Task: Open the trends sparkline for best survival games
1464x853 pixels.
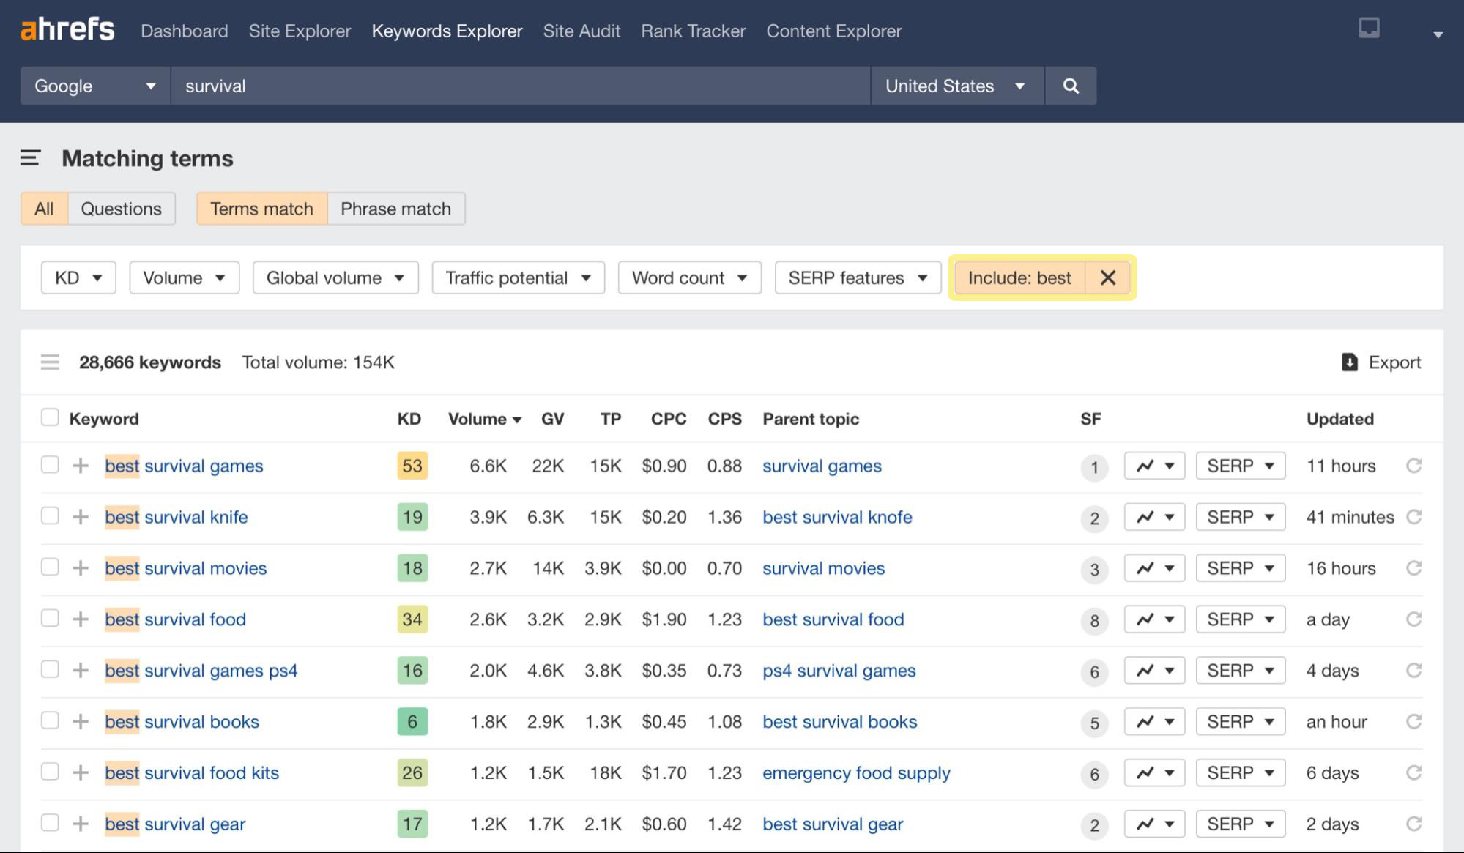Action: click(1153, 466)
